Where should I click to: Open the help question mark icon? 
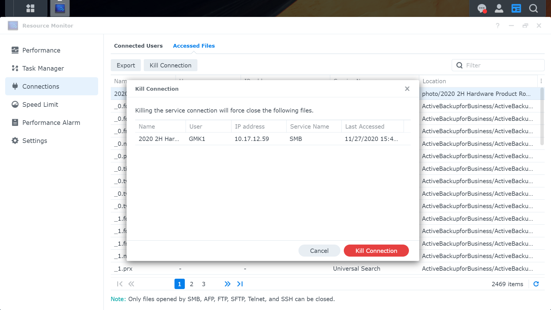[498, 26]
